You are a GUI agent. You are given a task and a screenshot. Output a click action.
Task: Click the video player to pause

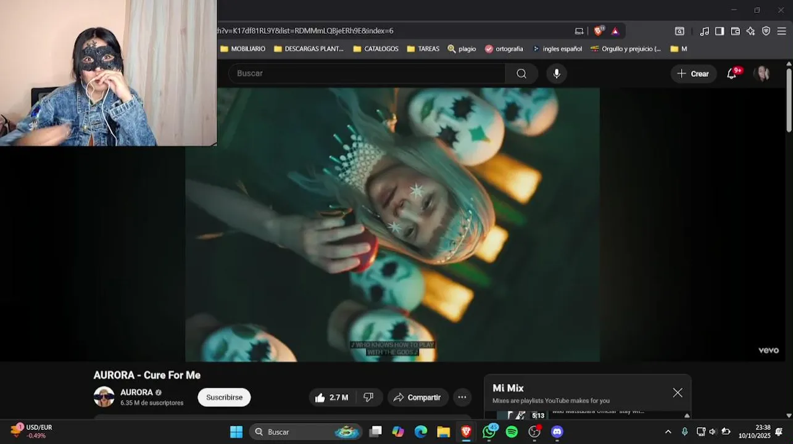click(392, 224)
